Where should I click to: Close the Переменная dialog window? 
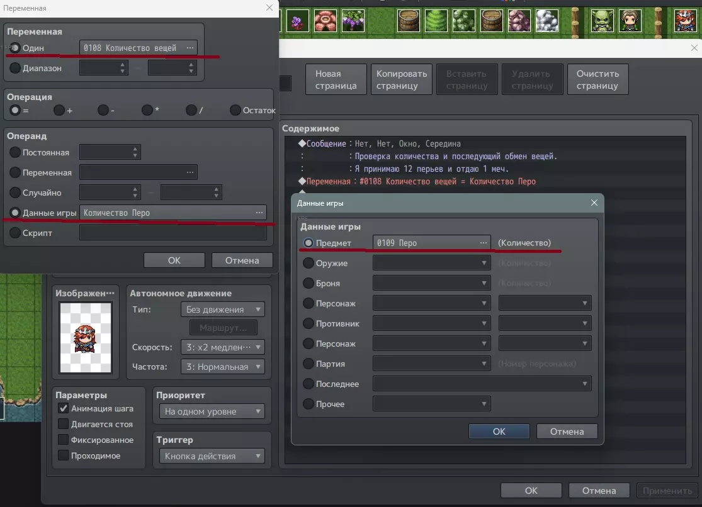269,8
